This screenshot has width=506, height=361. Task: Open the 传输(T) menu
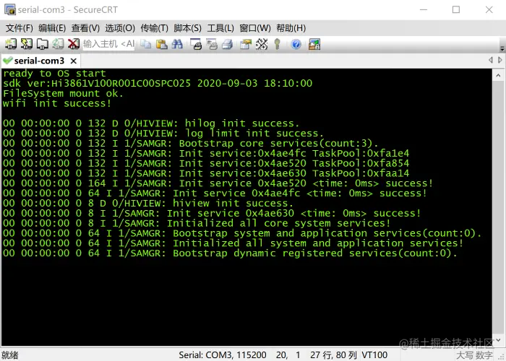click(154, 28)
